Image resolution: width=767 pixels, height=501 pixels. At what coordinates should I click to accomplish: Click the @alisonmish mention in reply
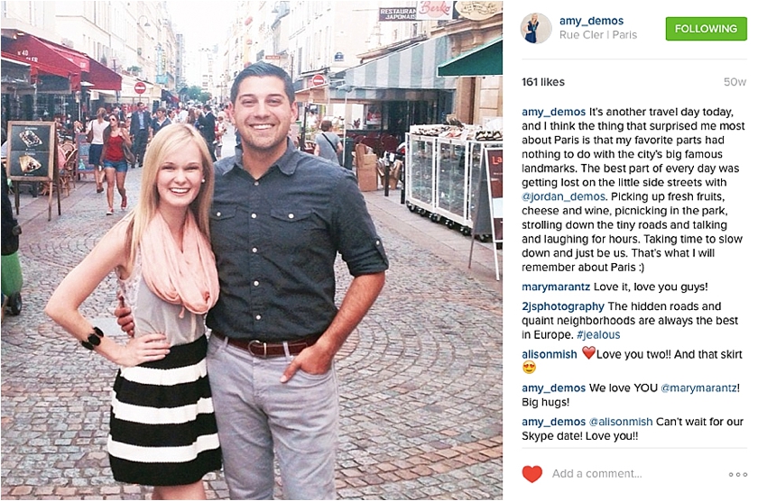tap(620, 422)
